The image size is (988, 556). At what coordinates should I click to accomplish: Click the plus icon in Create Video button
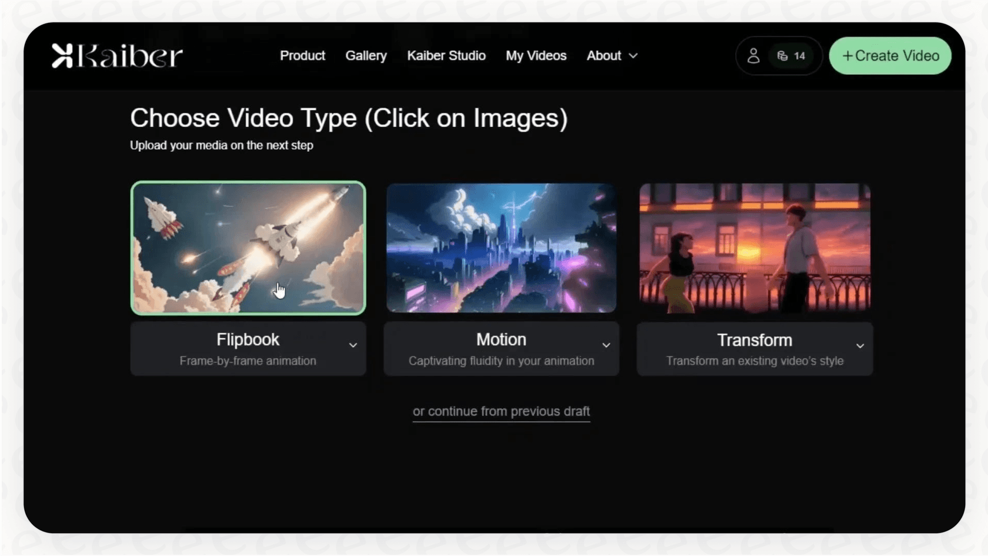pyautogui.click(x=847, y=56)
